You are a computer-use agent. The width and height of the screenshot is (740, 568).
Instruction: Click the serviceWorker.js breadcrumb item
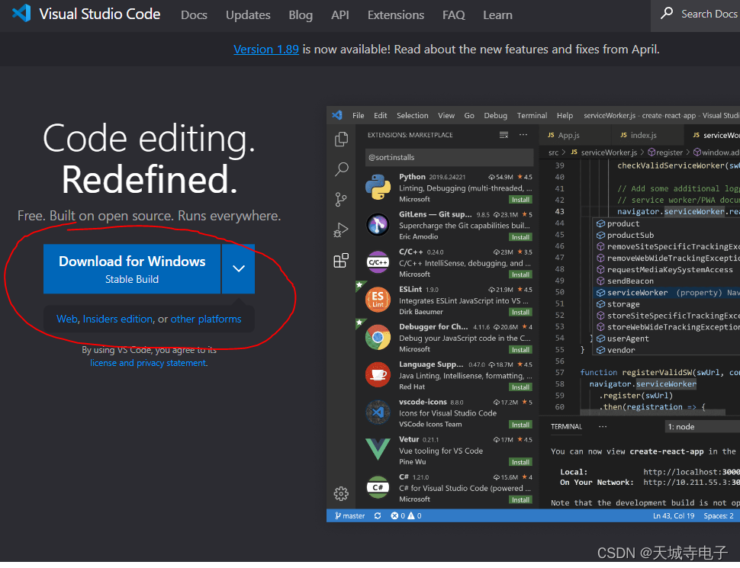coord(604,152)
